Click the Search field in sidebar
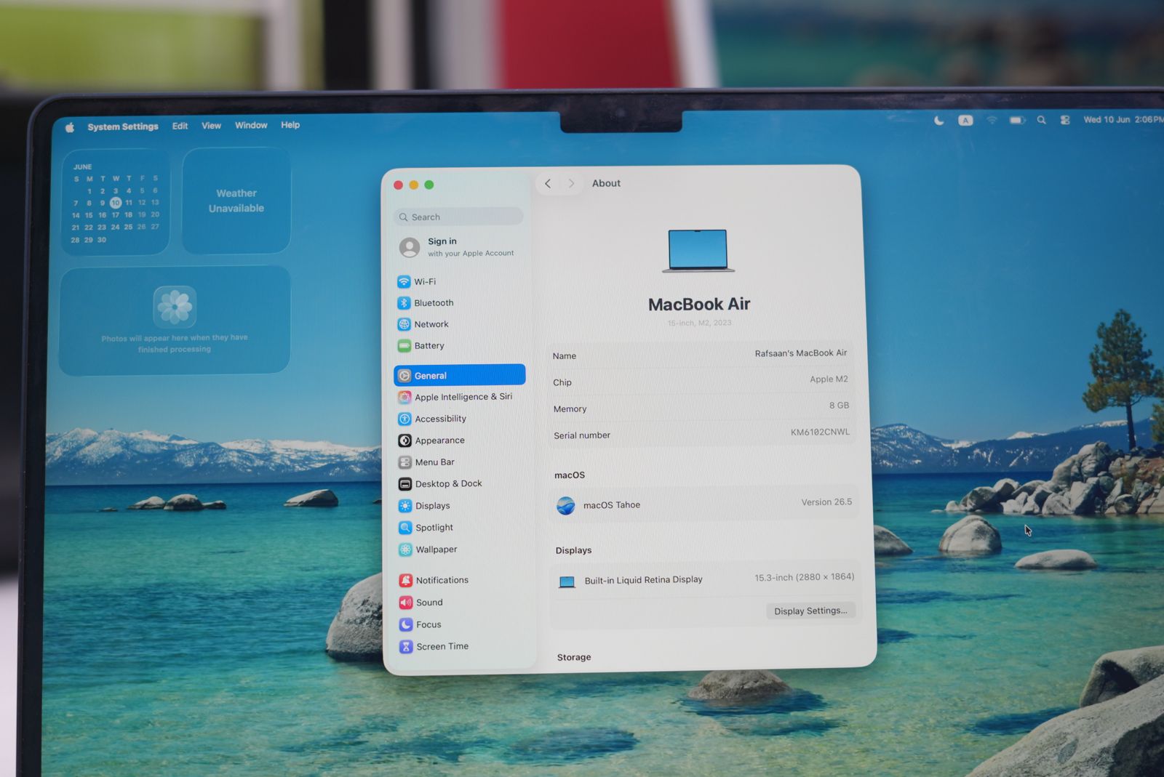1164x777 pixels. coord(458,217)
